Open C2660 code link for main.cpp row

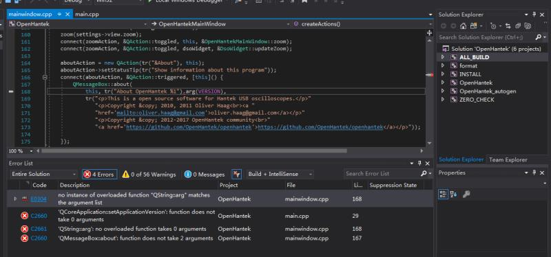[39, 216]
